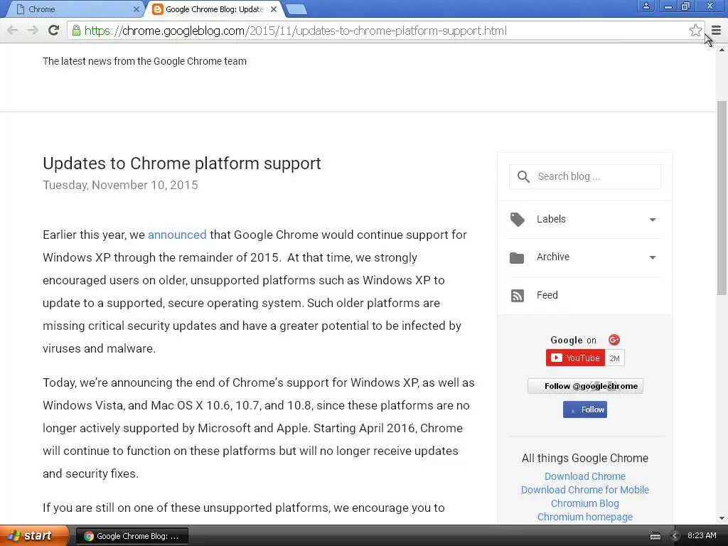This screenshot has width=728, height=546.
Task: Click the scrollbar down arrow
Action: click(x=722, y=518)
